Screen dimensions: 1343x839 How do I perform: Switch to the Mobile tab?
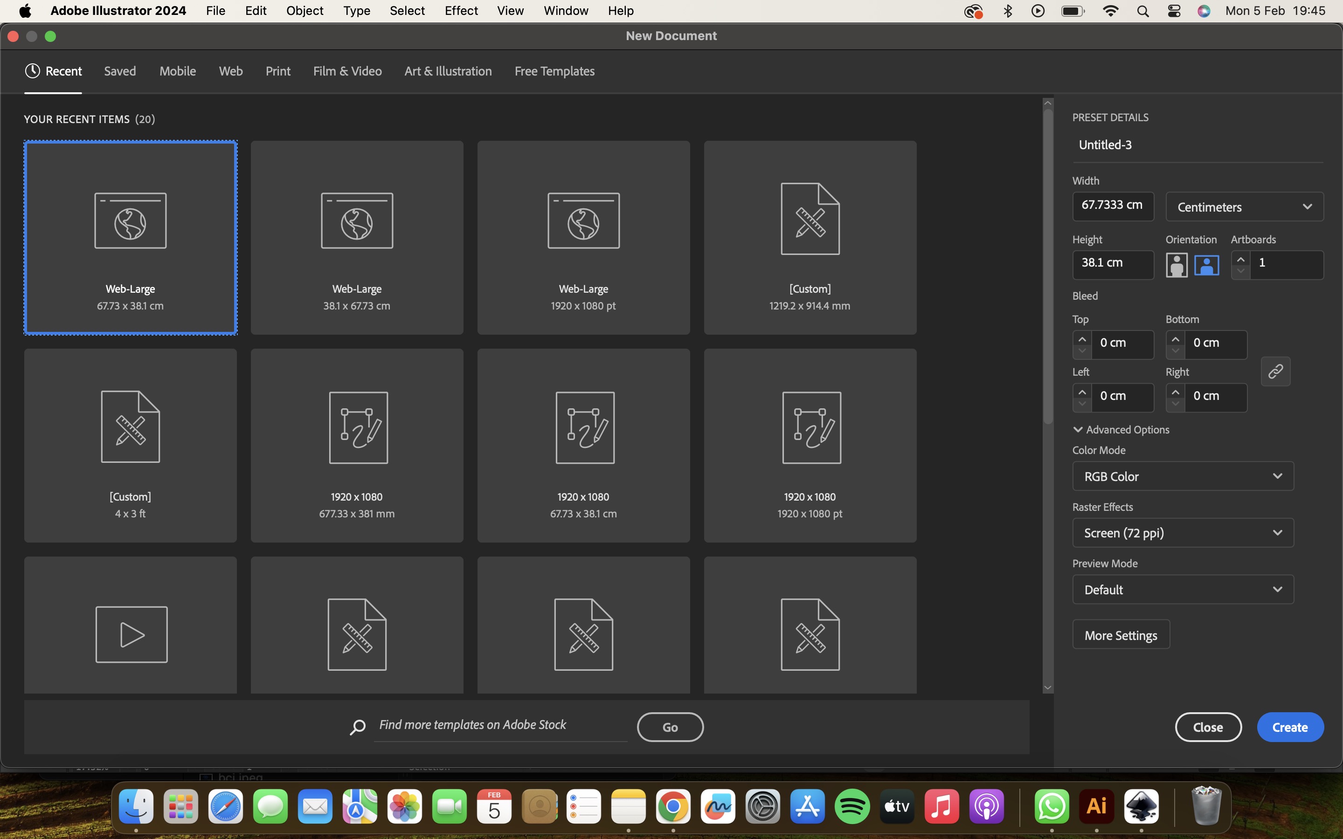tap(178, 71)
